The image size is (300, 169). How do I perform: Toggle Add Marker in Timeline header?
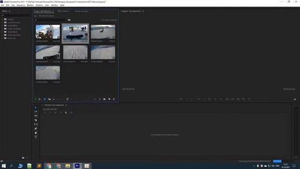pyautogui.click(x=61, y=113)
